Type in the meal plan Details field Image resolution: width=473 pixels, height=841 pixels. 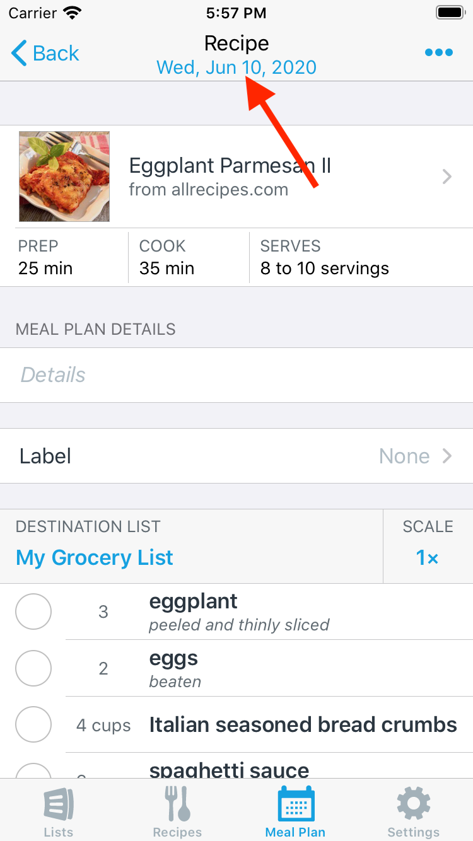pos(237,375)
